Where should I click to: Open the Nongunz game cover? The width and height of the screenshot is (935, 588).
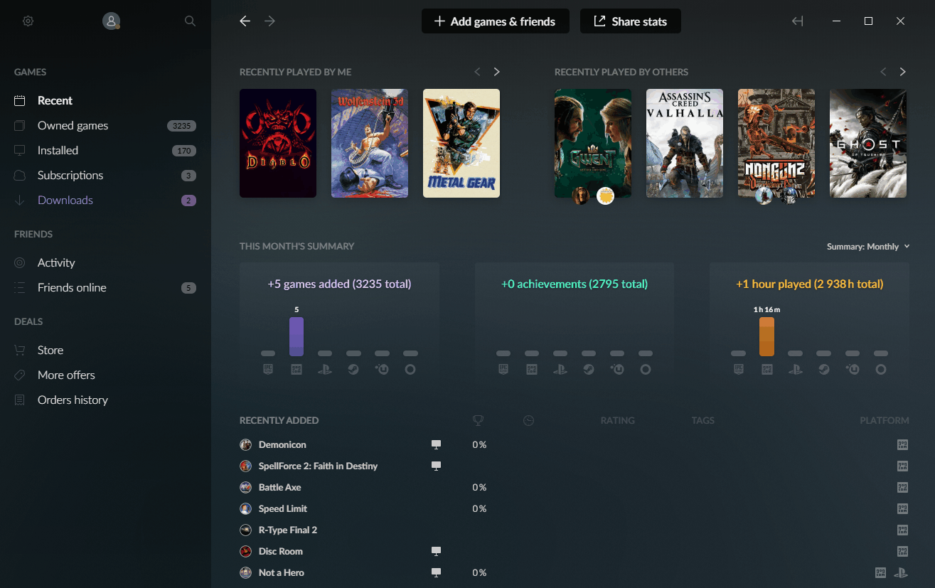pyautogui.click(x=776, y=143)
